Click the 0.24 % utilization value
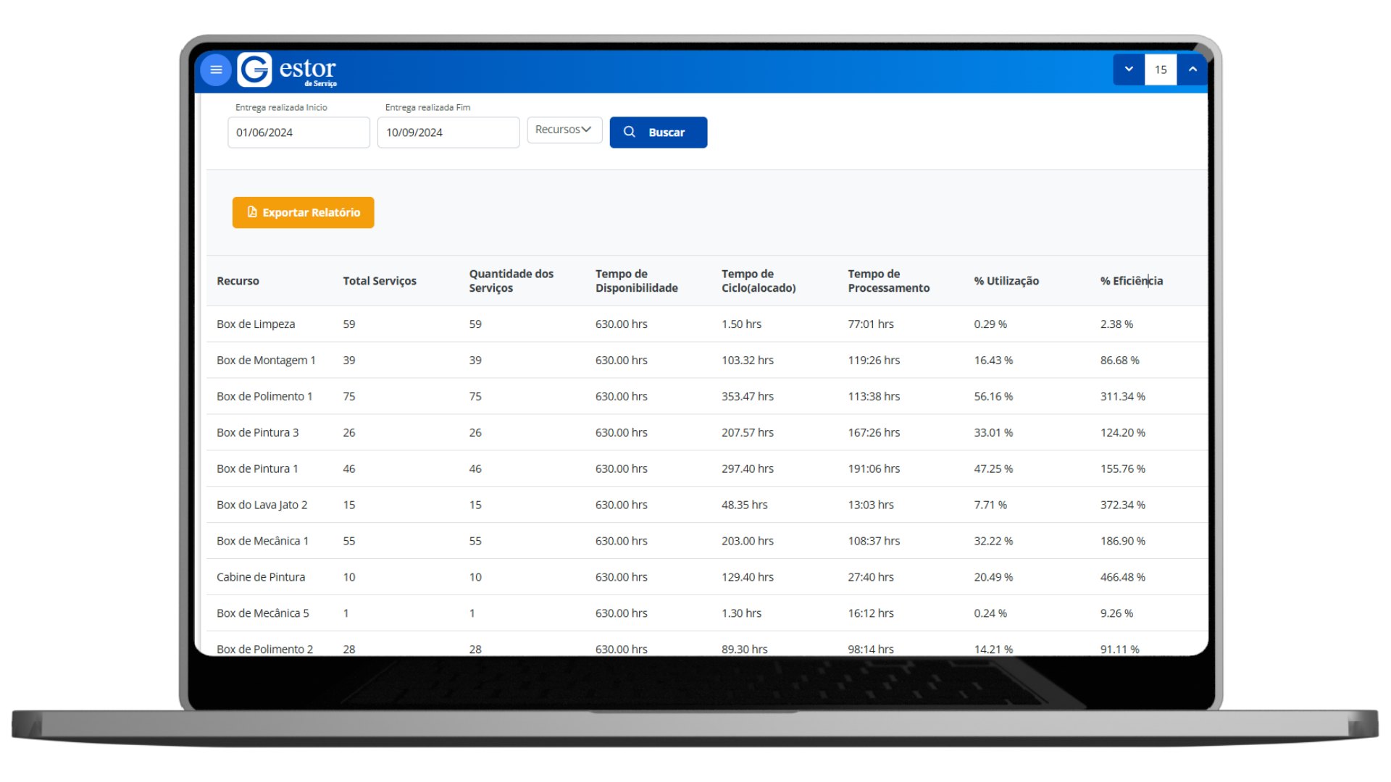This screenshot has height=782, width=1391. (x=990, y=613)
